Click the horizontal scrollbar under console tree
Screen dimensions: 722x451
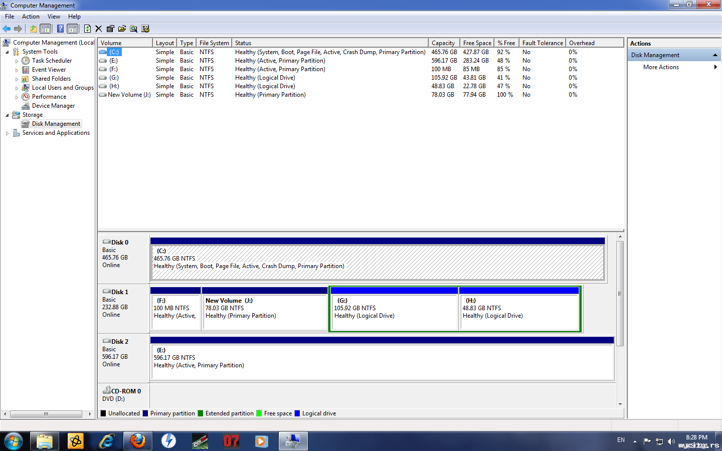coord(46,414)
